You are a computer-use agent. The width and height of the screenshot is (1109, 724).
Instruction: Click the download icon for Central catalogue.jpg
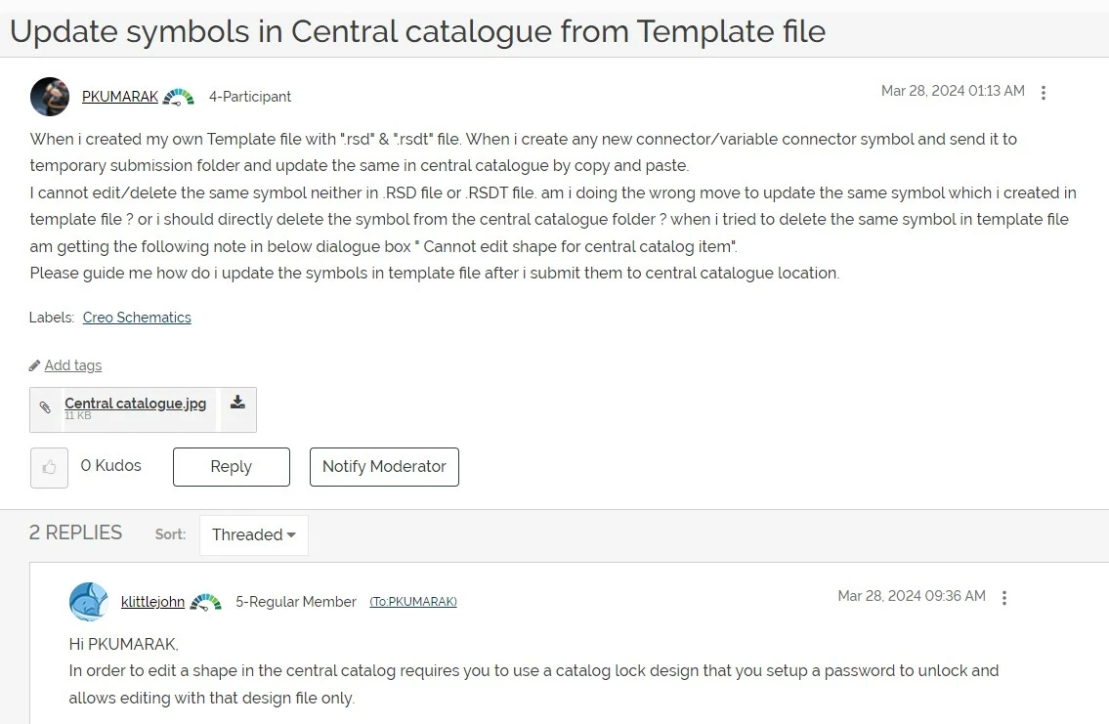coord(237,403)
